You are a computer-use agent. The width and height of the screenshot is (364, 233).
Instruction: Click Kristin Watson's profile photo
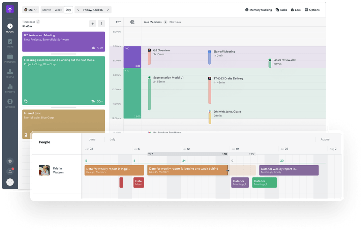[x=44, y=170]
